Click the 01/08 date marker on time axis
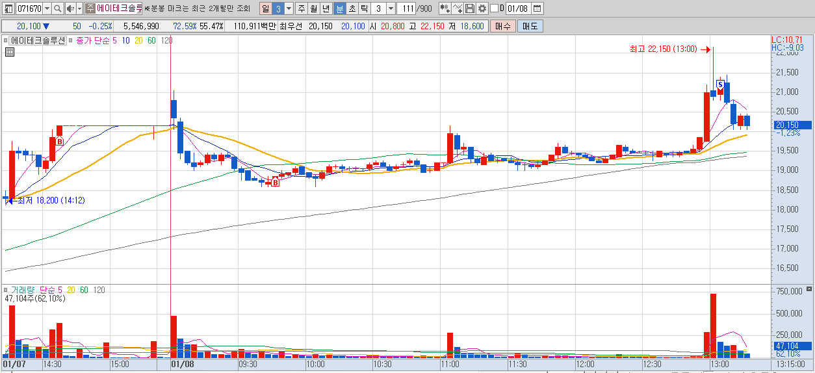Viewport: 815px width, 373px height. pyautogui.click(x=183, y=365)
